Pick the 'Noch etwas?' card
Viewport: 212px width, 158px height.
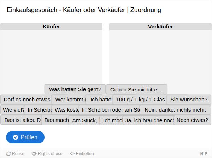[193, 120]
